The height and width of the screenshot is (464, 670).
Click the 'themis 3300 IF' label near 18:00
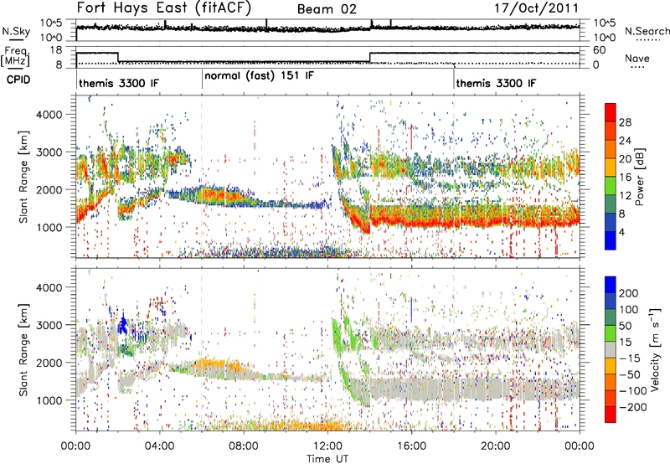tap(496, 83)
